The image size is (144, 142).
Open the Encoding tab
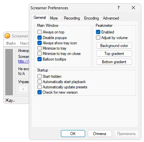91,18
